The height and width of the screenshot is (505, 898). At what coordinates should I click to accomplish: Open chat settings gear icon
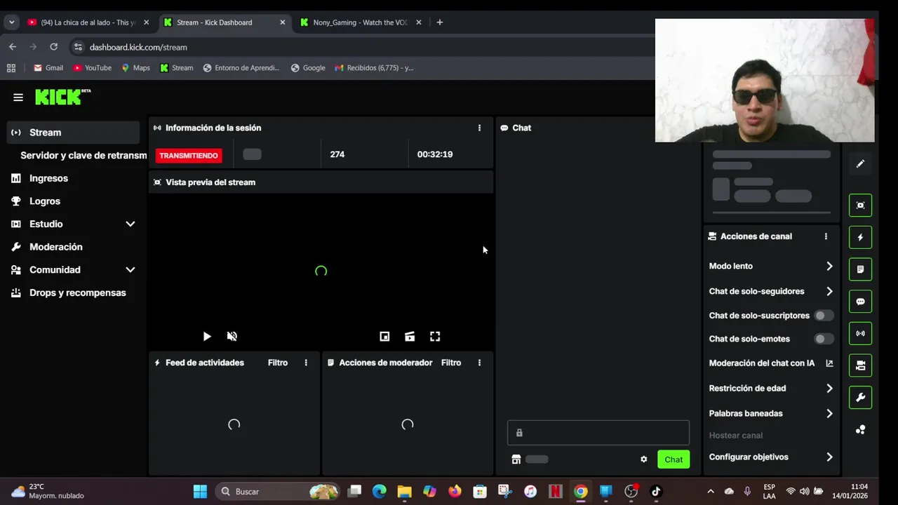[643, 459]
